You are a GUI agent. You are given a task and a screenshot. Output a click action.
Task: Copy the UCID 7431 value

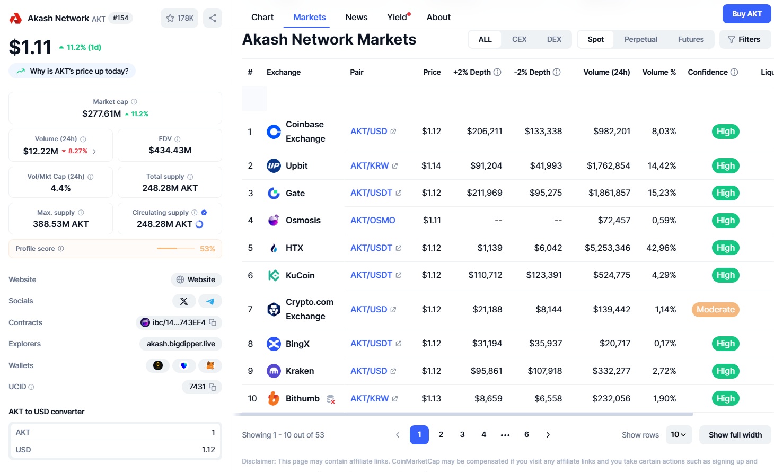coord(213,387)
